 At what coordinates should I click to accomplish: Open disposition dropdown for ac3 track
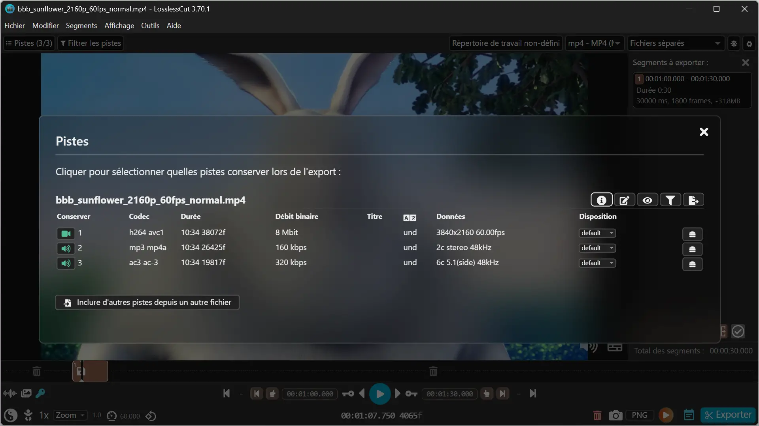point(597,263)
